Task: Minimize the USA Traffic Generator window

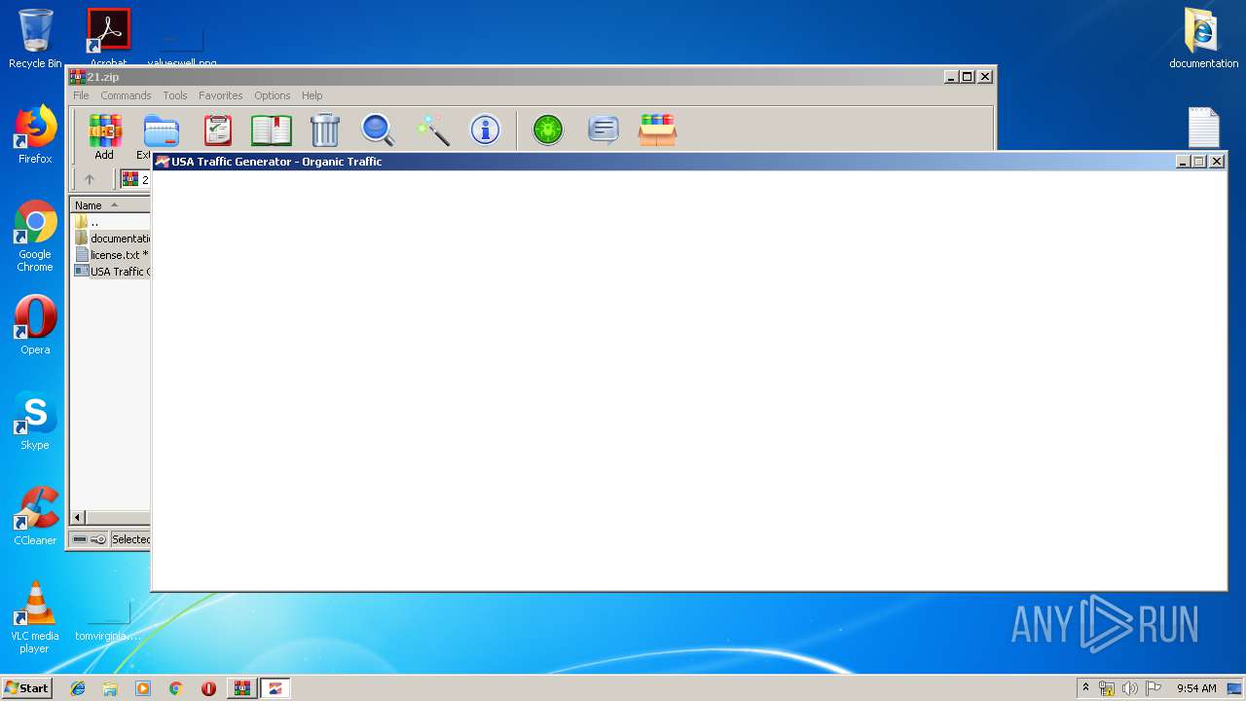Action: [x=1183, y=162]
